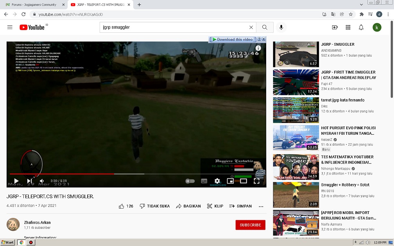
Task: Open the YouTube apps grid
Action: 348,27
